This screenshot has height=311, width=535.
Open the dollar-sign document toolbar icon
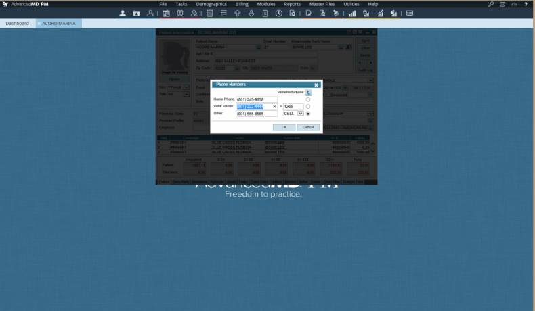(265, 14)
